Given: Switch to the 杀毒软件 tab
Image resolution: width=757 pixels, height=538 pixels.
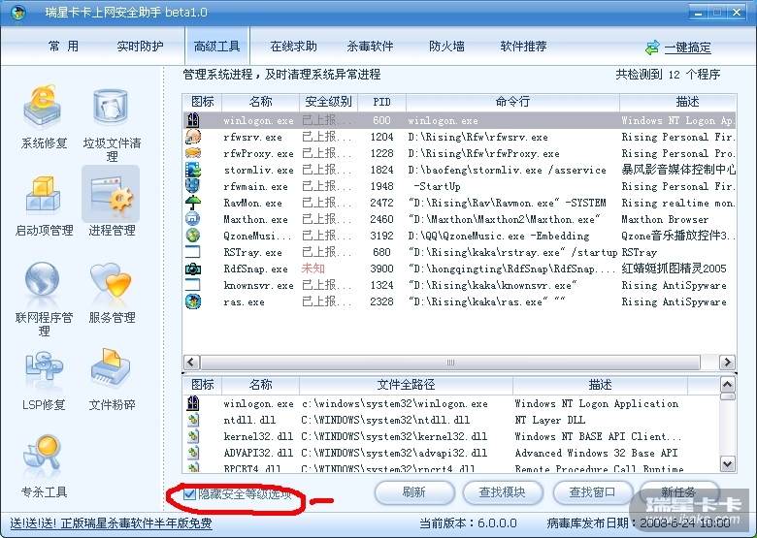Looking at the screenshot, I should (x=370, y=47).
